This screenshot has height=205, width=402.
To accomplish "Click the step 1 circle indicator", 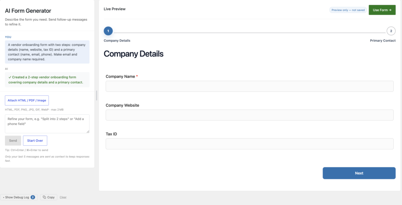I will [108, 31].
